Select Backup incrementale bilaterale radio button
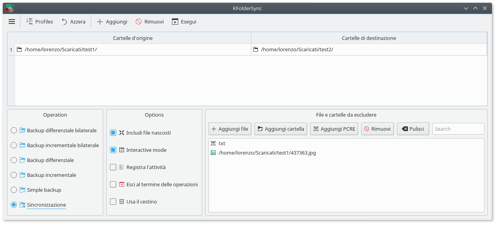The image size is (497, 225). [14, 145]
